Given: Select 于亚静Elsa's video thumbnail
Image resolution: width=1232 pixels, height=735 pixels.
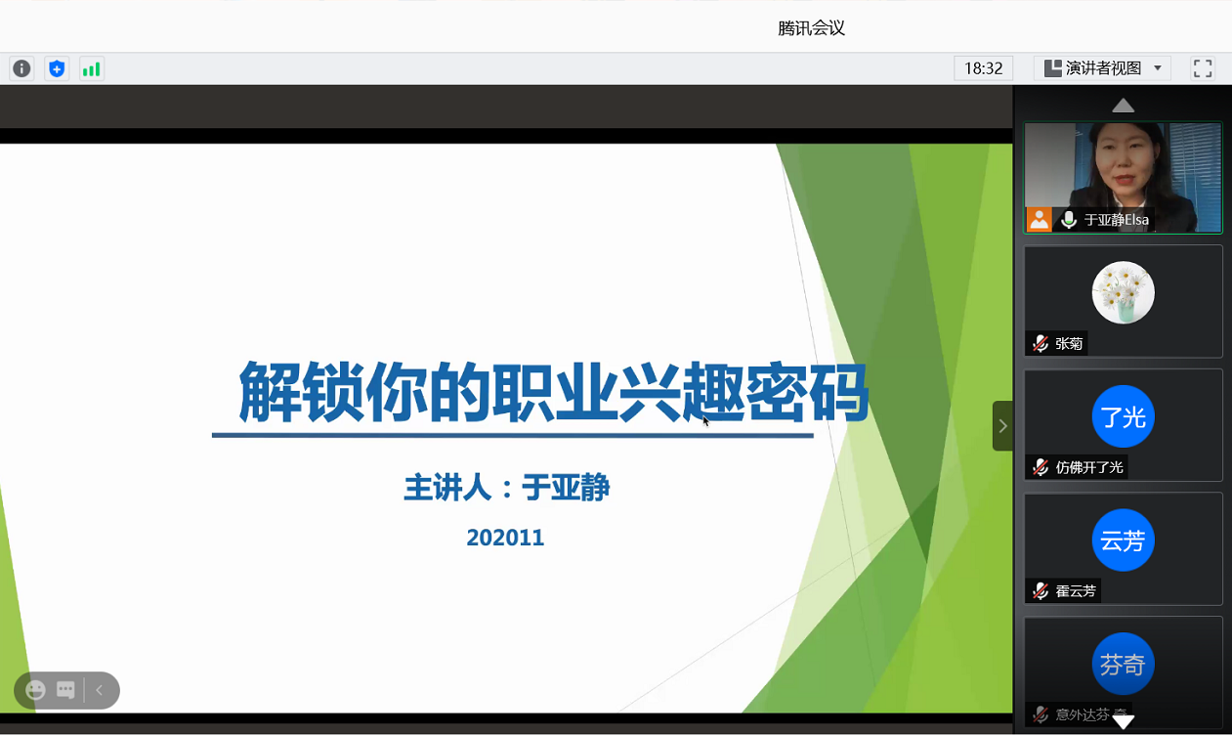Looking at the screenshot, I should point(1123,166).
